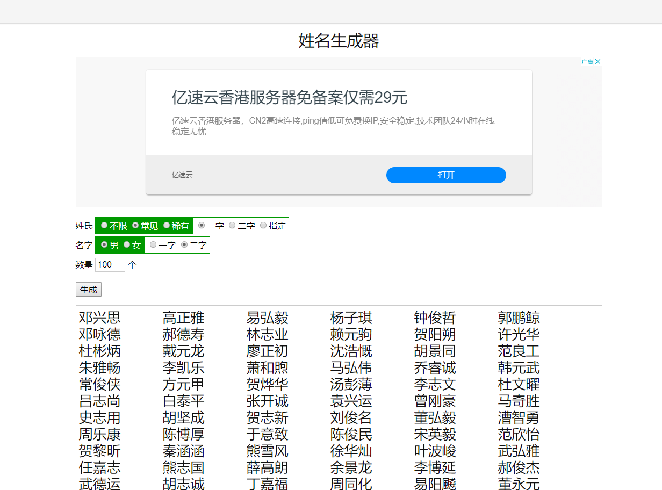Select 指定 to specify a surname
Viewport: 662px width, 490px height.
coord(263,225)
